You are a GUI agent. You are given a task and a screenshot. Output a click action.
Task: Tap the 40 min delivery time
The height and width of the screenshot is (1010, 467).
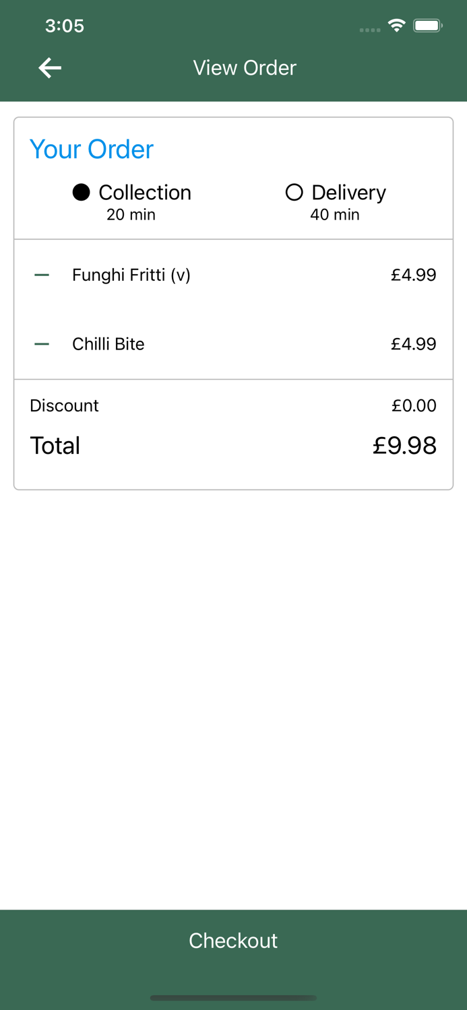(x=335, y=215)
